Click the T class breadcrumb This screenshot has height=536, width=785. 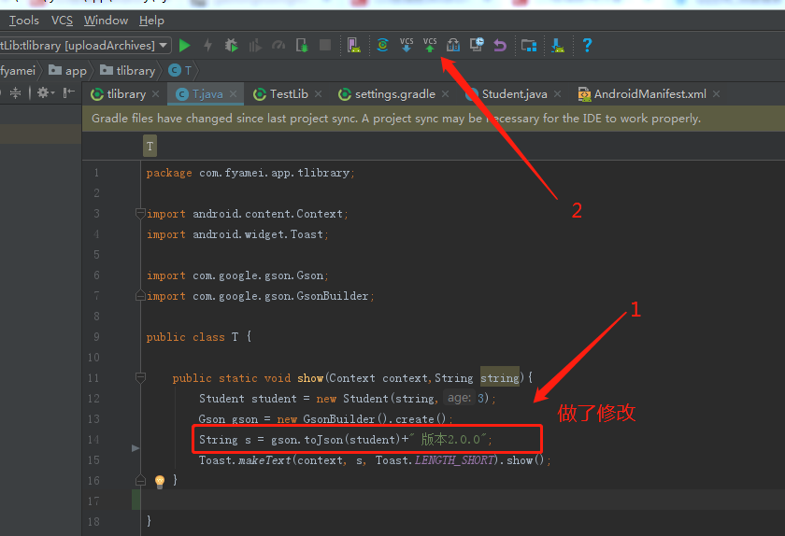pos(180,71)
